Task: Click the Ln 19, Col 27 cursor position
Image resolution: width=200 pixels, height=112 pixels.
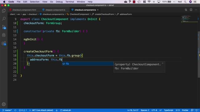Action: tap(133, 110)
